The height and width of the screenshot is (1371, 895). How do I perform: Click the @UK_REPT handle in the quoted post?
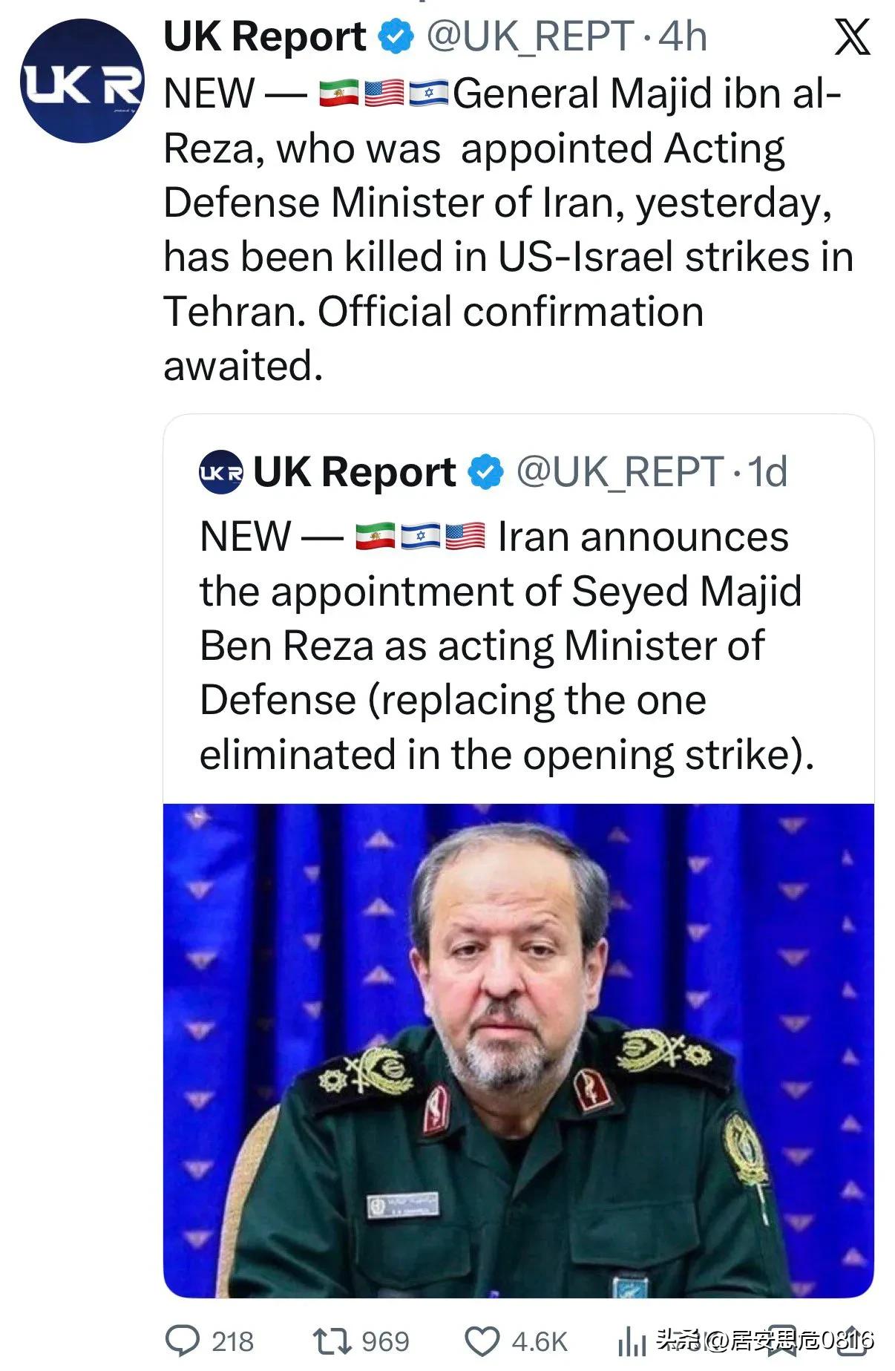(x=620, y=472)
